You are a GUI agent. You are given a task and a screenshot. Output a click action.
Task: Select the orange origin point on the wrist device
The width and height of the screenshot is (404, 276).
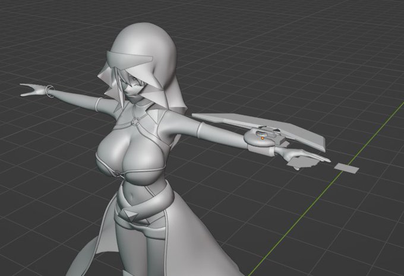[263, 138]
